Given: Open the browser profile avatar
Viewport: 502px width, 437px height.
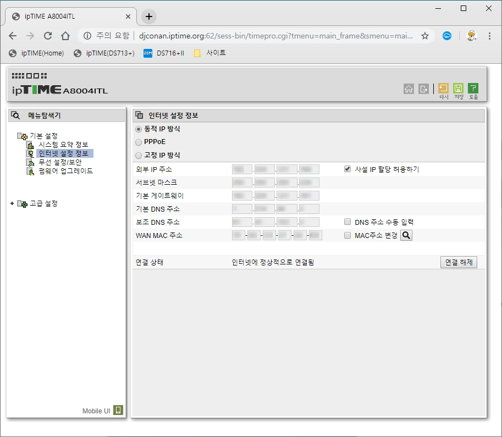Looking at the screenshot, I should [472, 36].
